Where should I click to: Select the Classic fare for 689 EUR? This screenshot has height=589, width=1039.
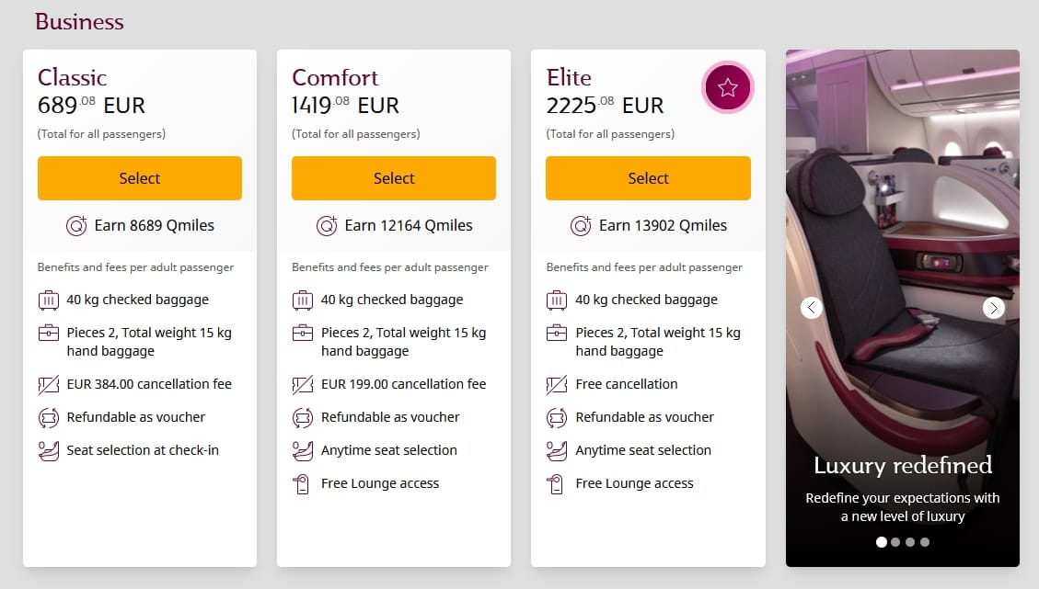[x=140, y=178]
